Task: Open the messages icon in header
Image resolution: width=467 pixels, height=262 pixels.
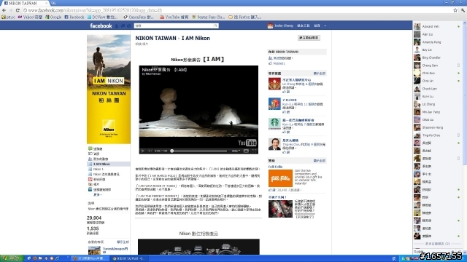Action: point(123,26)
